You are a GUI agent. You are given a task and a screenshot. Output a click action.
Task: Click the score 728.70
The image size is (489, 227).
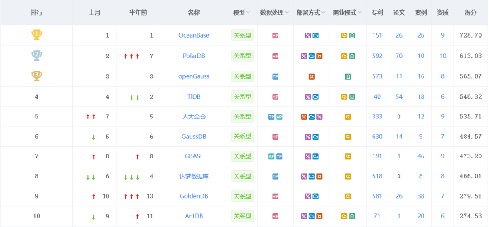(470, 36)
